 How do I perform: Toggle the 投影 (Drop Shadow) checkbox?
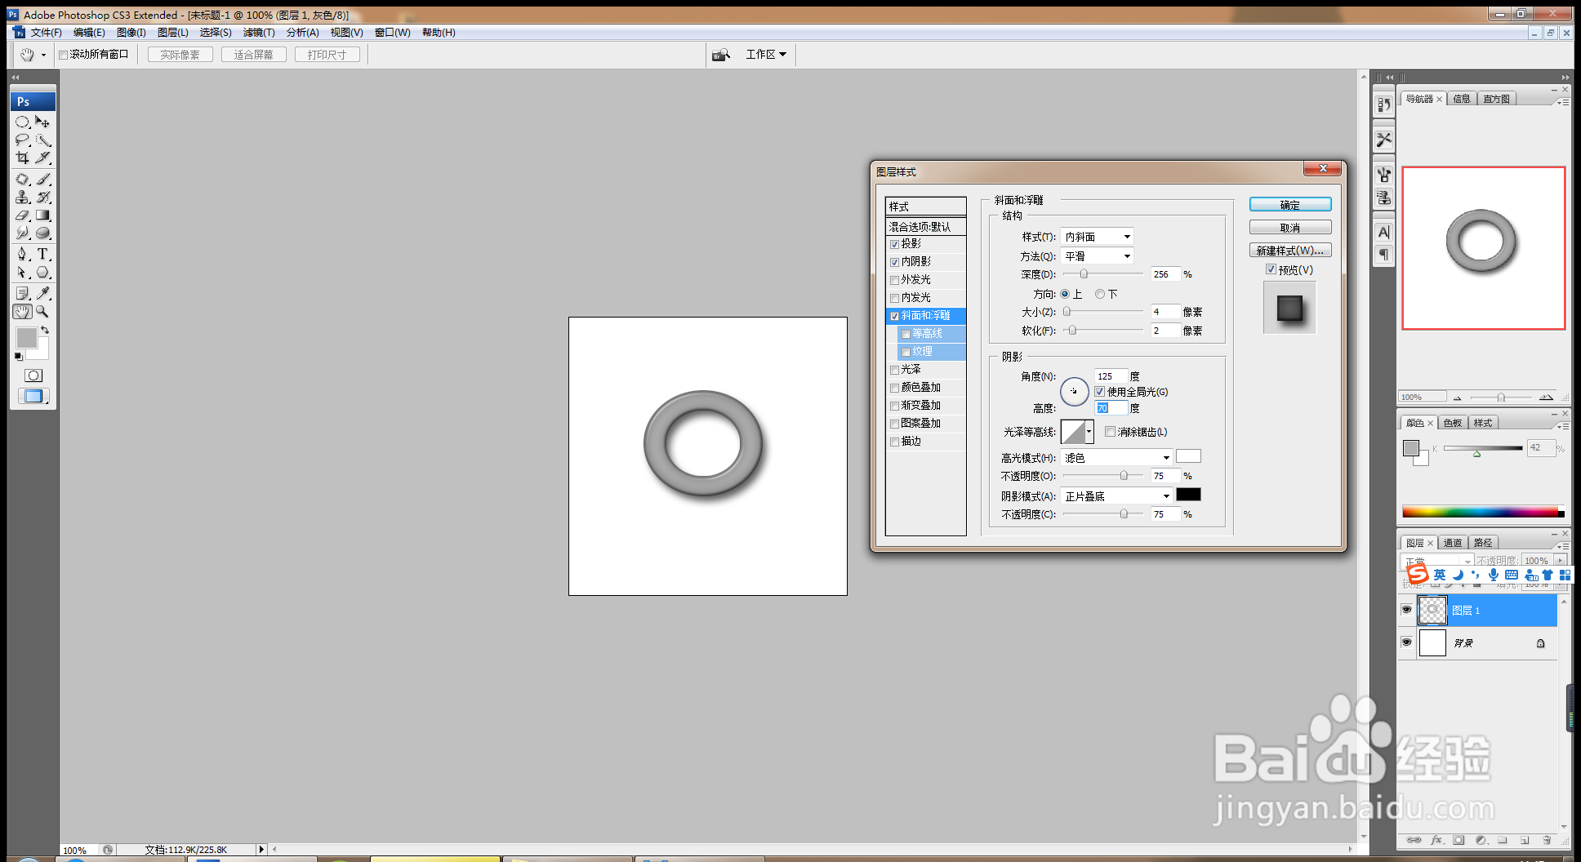pos(895,244)
